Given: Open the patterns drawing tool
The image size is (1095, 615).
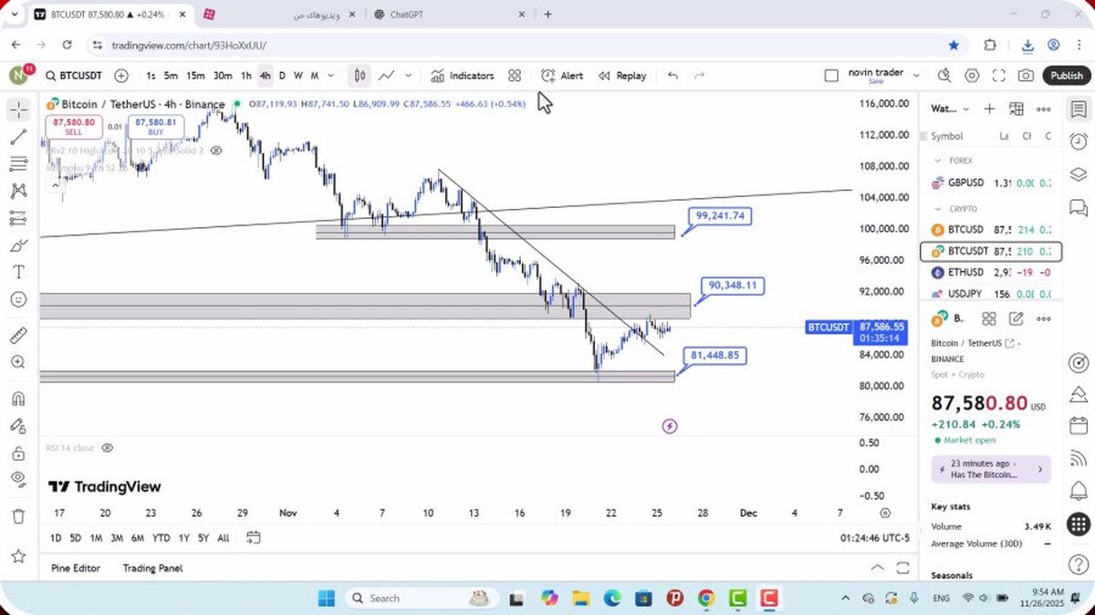Looking at the screenshot, I should coord(18,191).
